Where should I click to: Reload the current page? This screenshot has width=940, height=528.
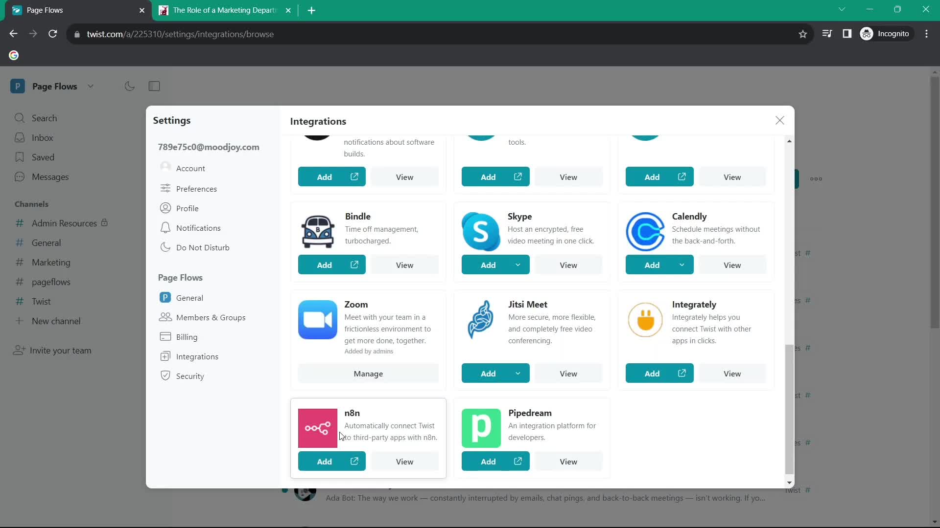point(53,34)
